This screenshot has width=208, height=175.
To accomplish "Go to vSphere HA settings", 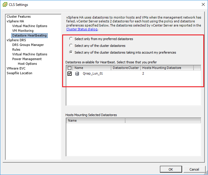I will (x=15, y=21).
